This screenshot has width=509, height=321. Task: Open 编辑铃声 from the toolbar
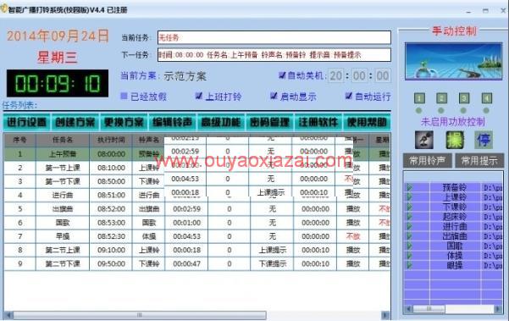[x=173, y=122]
